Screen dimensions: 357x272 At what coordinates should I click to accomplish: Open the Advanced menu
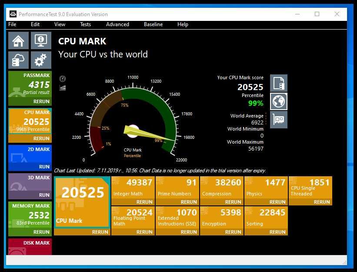coord(117,24)
